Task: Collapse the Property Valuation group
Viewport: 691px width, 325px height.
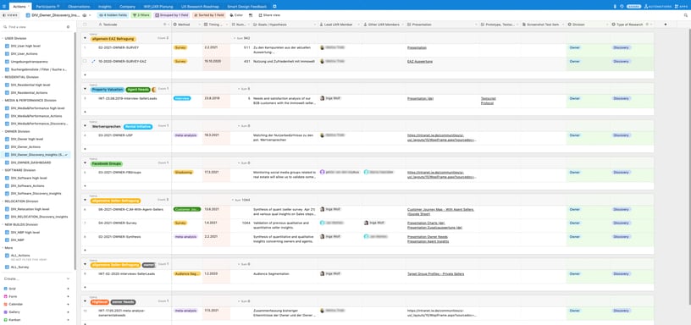Action: point(85,89)
